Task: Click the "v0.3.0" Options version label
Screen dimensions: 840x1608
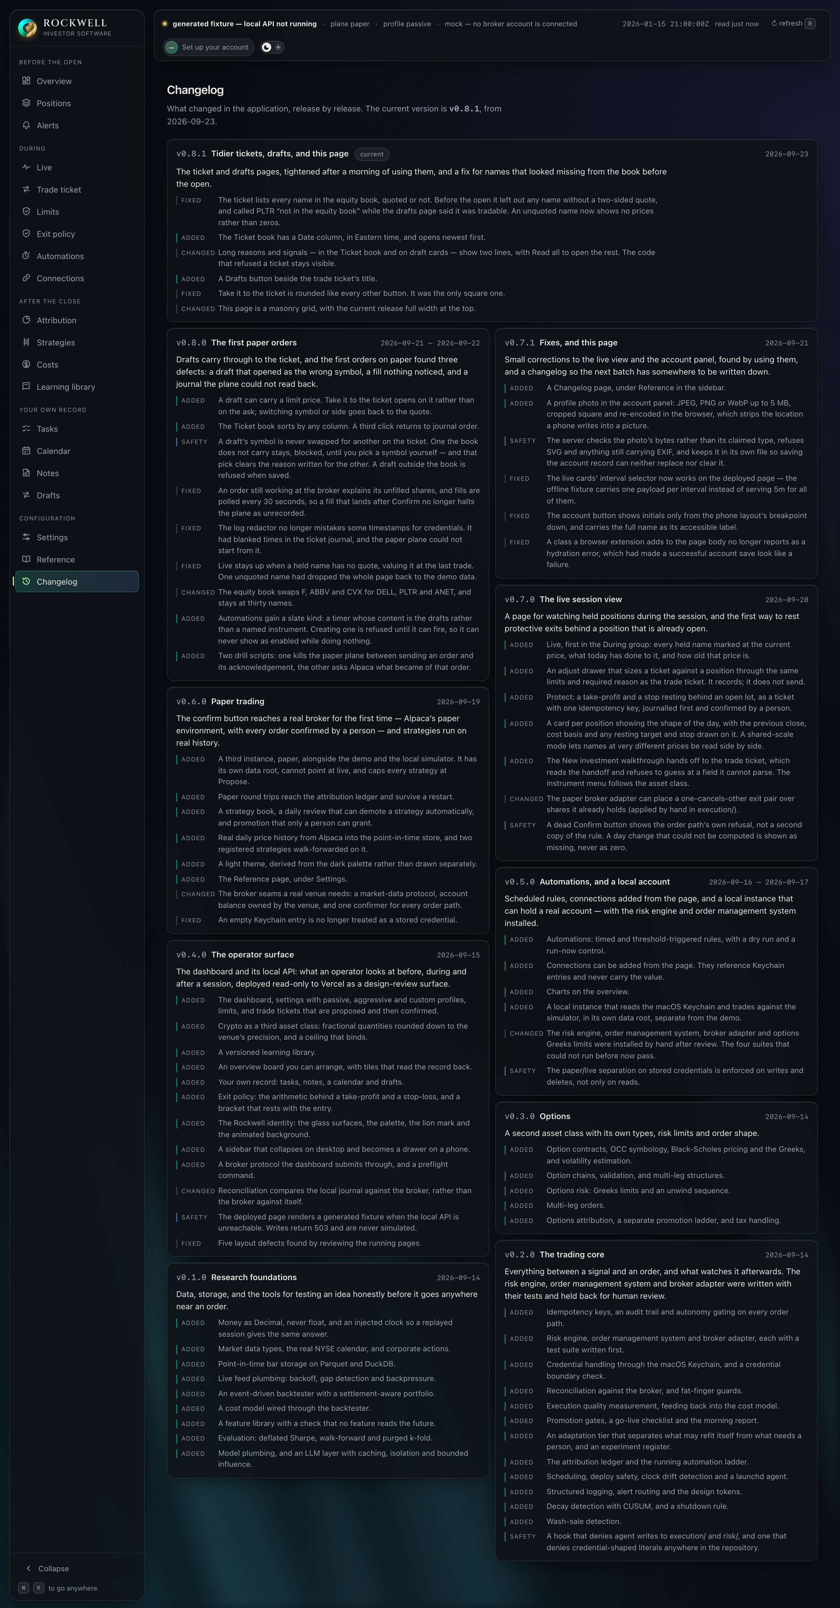Action: pyautogui.click(x=519, y=1116)
